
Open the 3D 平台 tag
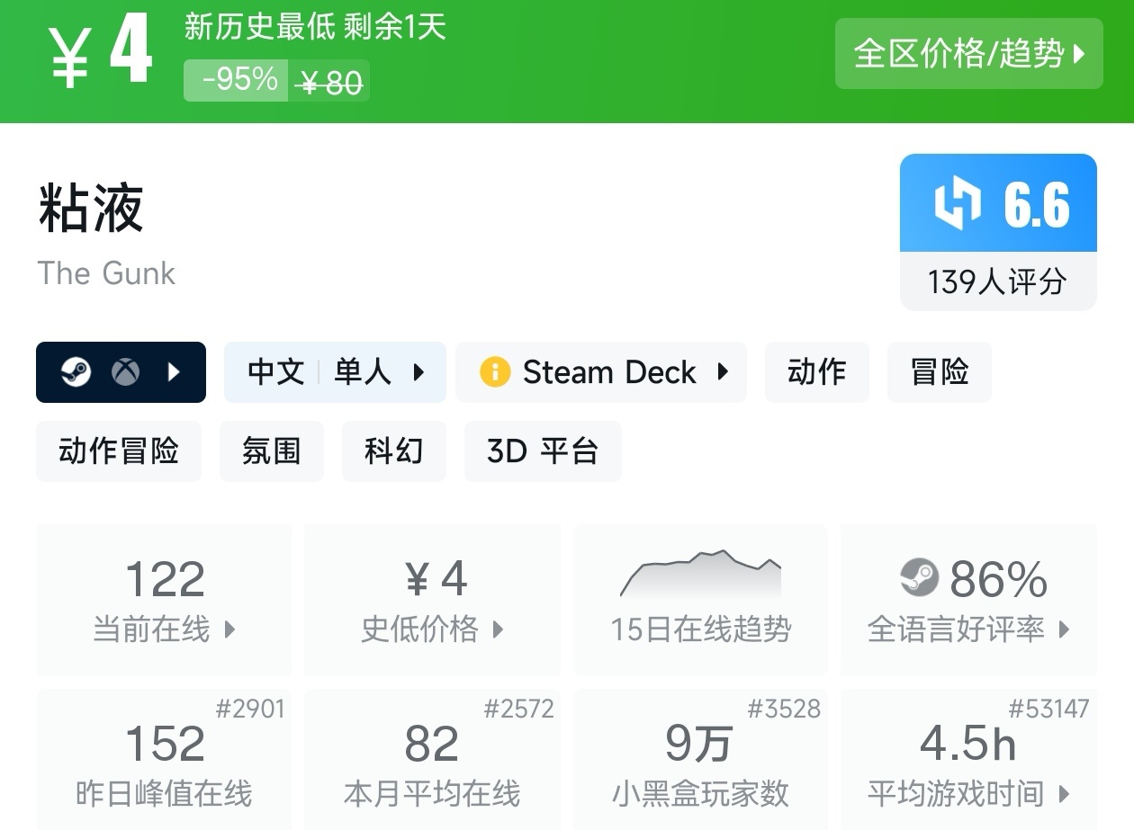click(x=542, y=451)
